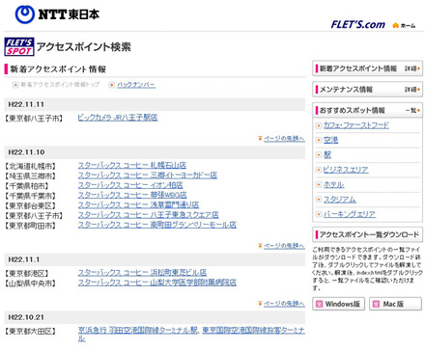Screen dimensions: 425x351
Task: Open ビックカメラ JR八王子駅店 link
Action: click(118, 118)
